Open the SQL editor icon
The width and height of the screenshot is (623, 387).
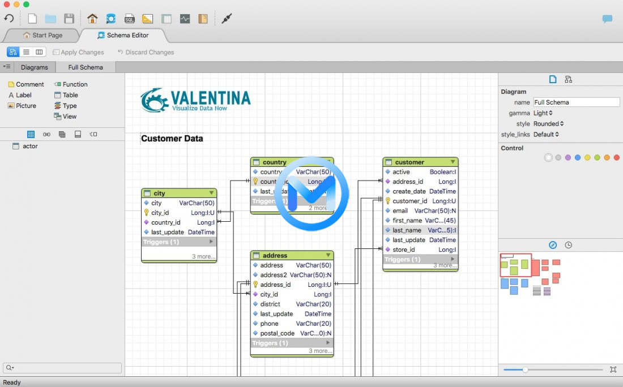coord(130,19)
